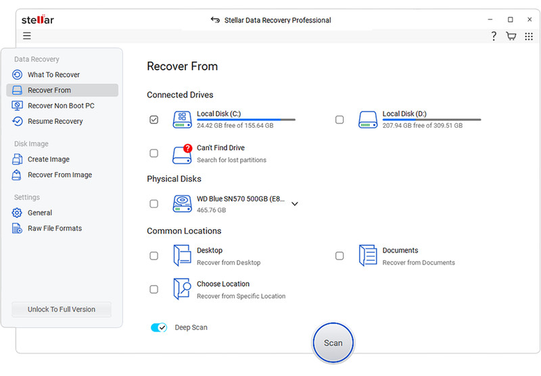Maximize the Stellar window
Image resolution: width=541 pixels, height=376 pixels.
click(x=511, y=20)
